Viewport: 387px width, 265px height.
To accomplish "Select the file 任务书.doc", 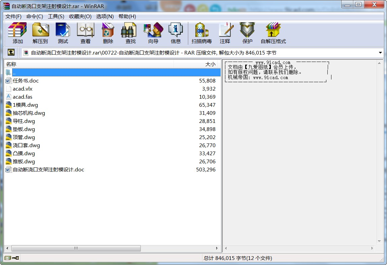I will coord(26,81).
